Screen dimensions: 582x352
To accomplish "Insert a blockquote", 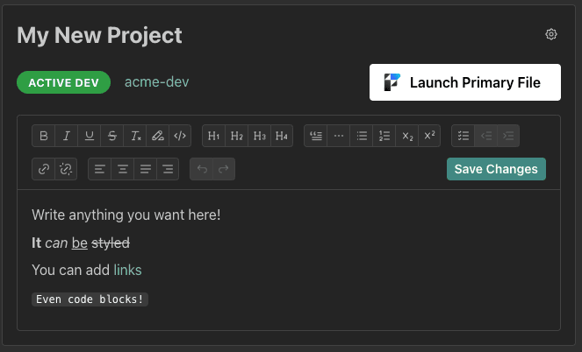I will click(x=316, y=136).
